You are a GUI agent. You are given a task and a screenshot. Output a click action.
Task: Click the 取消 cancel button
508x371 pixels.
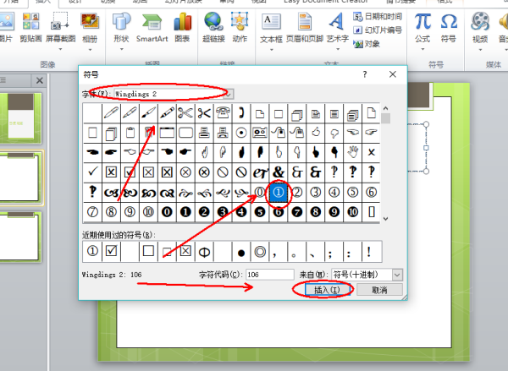pos(379,290)
